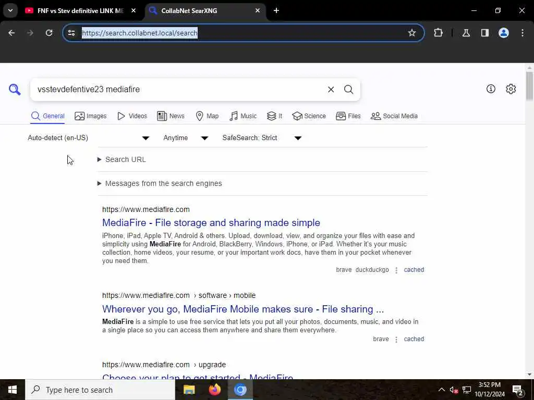The height and width of the screenshot is (400, 534).
Task: Click the browser address bar URL
Action: coord(140,33)
